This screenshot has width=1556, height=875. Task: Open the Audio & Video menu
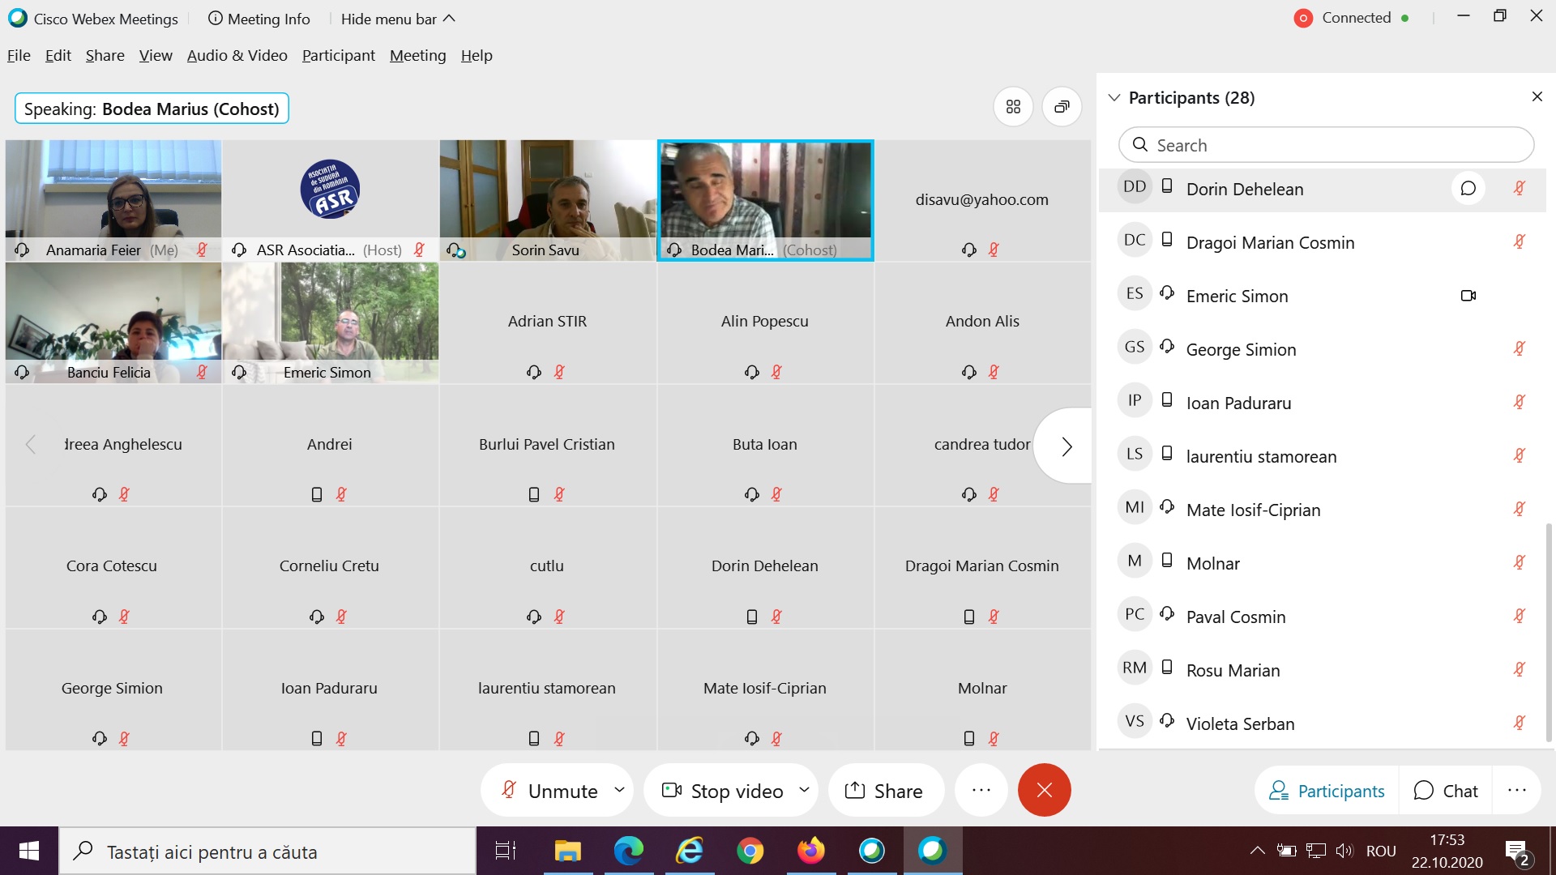point(237,55)
